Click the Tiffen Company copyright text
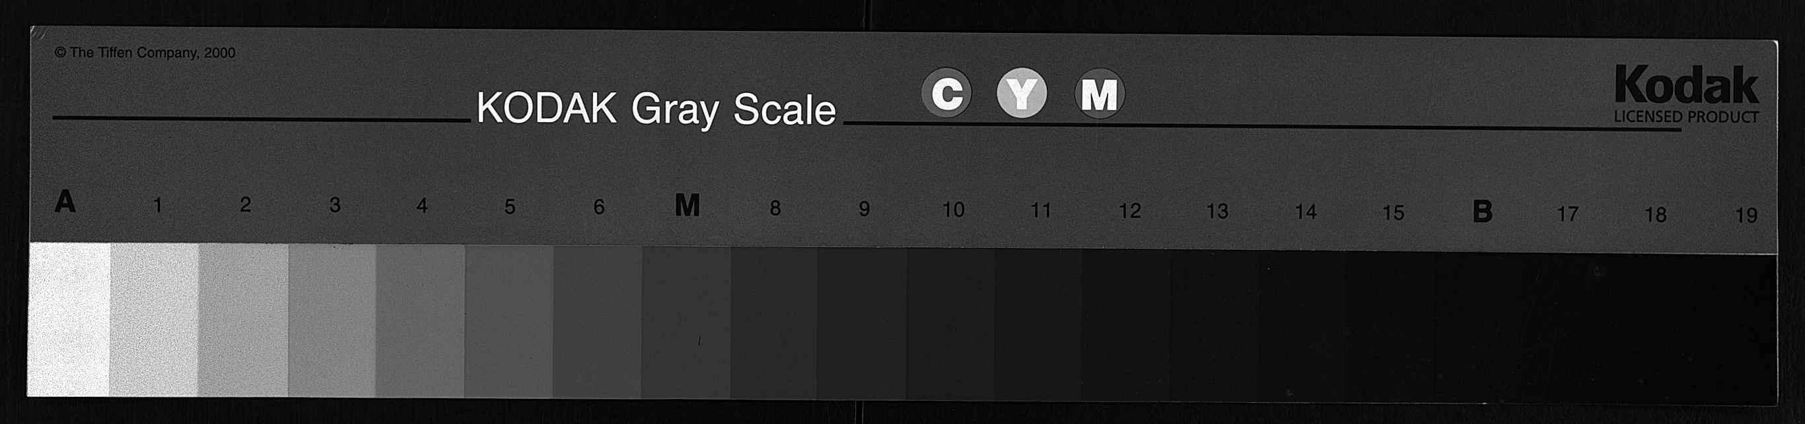 pyautogui.click(x=145, y=53)
